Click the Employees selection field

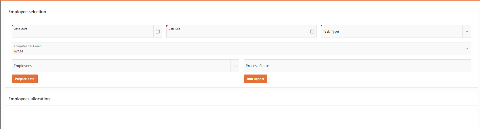click(121, 66)
